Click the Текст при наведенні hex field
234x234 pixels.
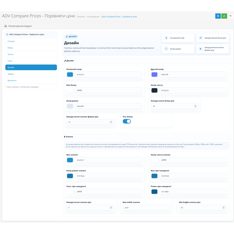[x=109, y=192]
